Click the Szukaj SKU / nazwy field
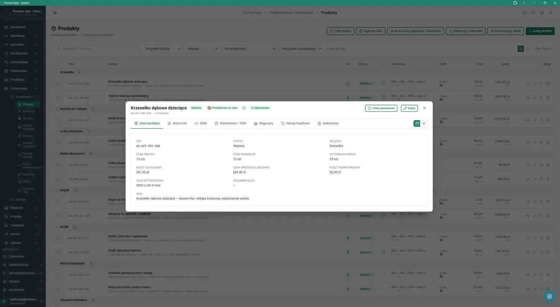Image resolution: width=560 pixels, height=307 pixels. click(x=97, y=49)
